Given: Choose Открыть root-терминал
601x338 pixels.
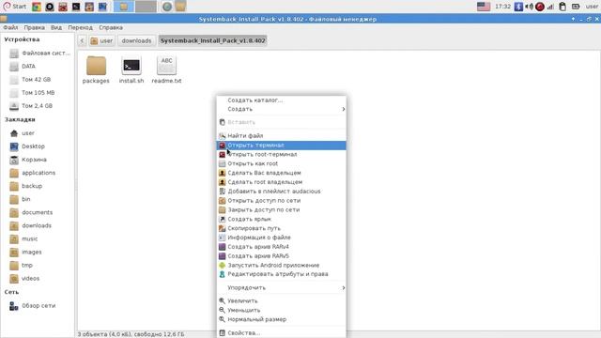Looking at the screenshot, I should 282,154.
